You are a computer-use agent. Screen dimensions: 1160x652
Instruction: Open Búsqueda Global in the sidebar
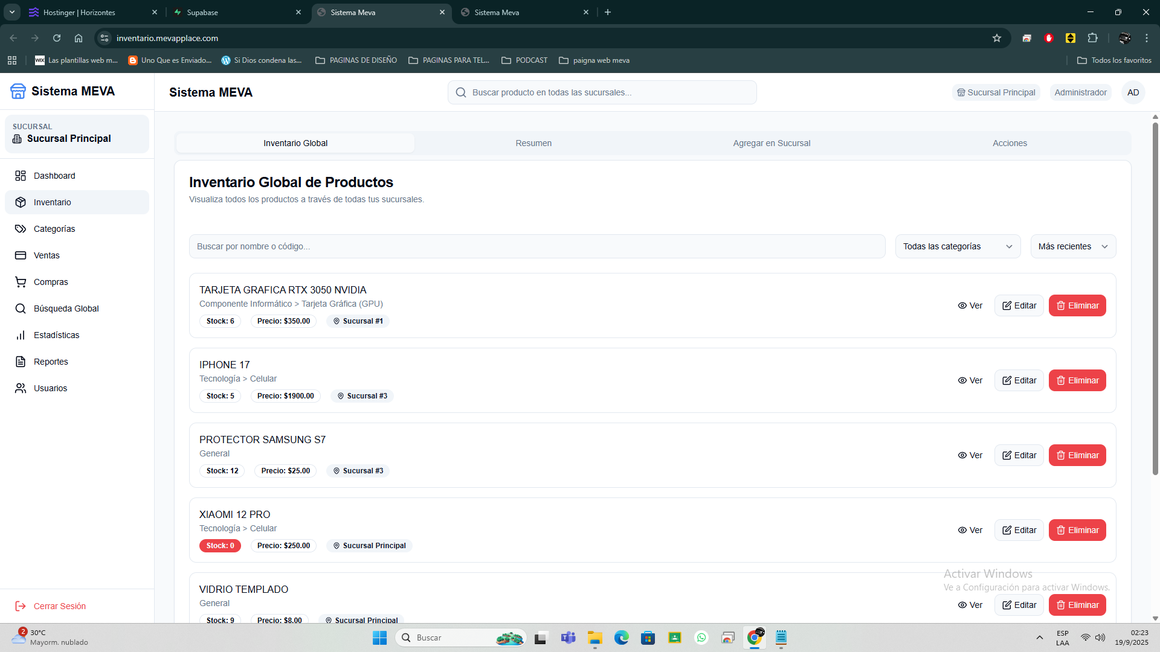coord(77,308)
